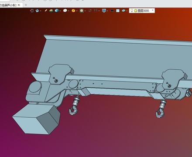Select the magnifier zoom tool icon
This screenshot has width=192, height=157.
[82, 10]
